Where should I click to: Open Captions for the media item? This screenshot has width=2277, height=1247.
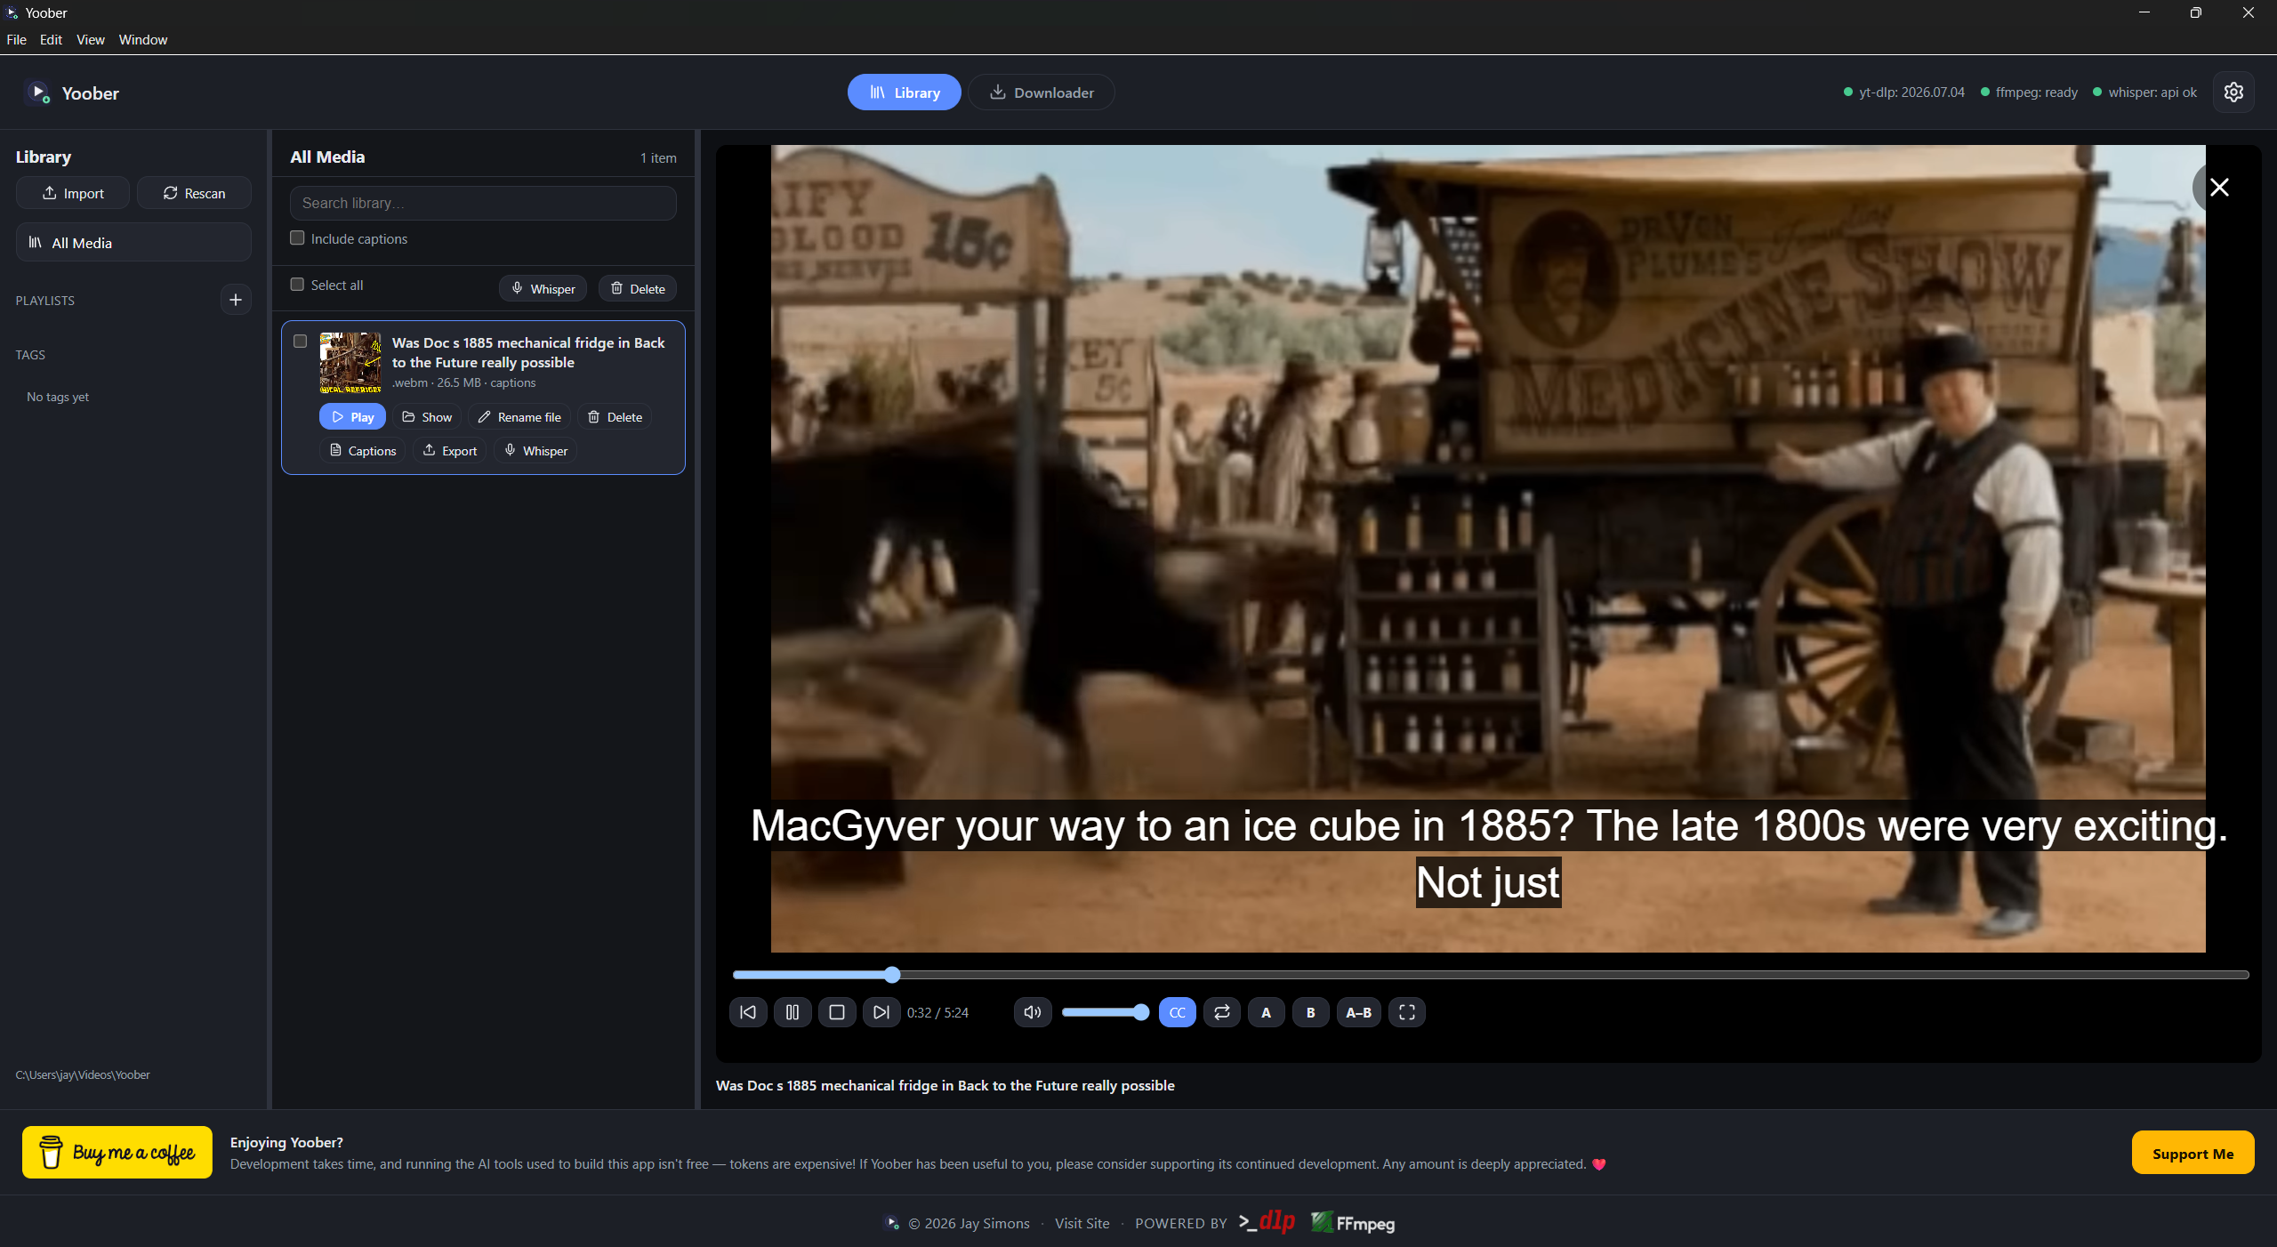363,451
